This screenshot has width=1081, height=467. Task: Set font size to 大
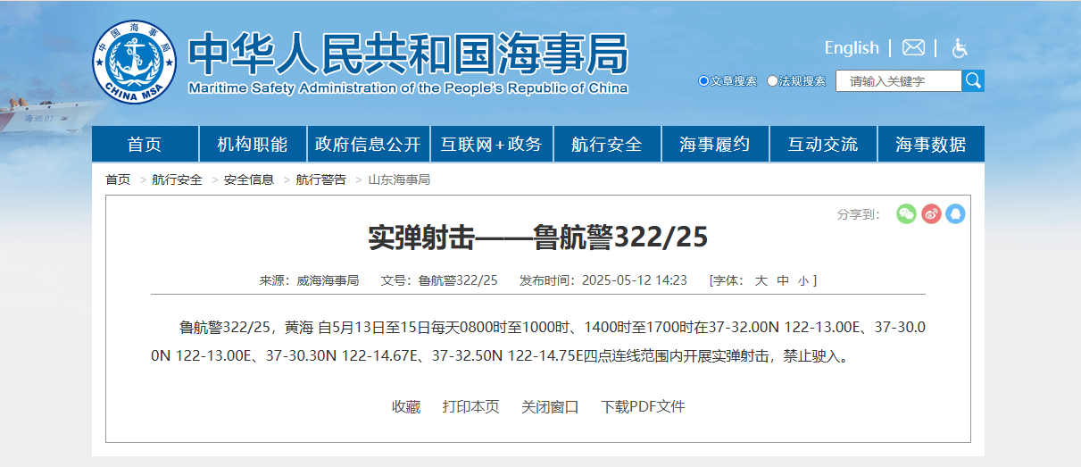pyautogui.click(x=761, y=280)
